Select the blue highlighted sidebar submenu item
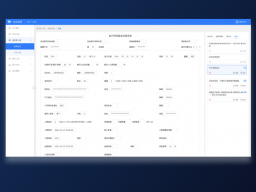The width and height of the screenshot is (256, 192). click(x=20, y=46)
